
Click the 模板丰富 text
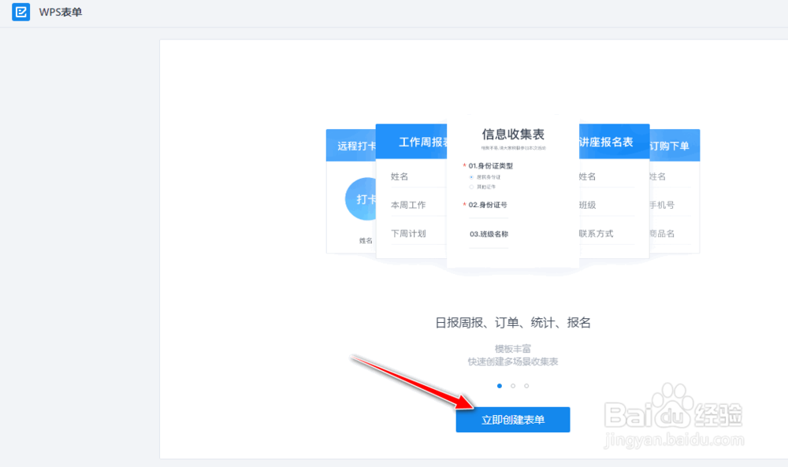[513, 349]
